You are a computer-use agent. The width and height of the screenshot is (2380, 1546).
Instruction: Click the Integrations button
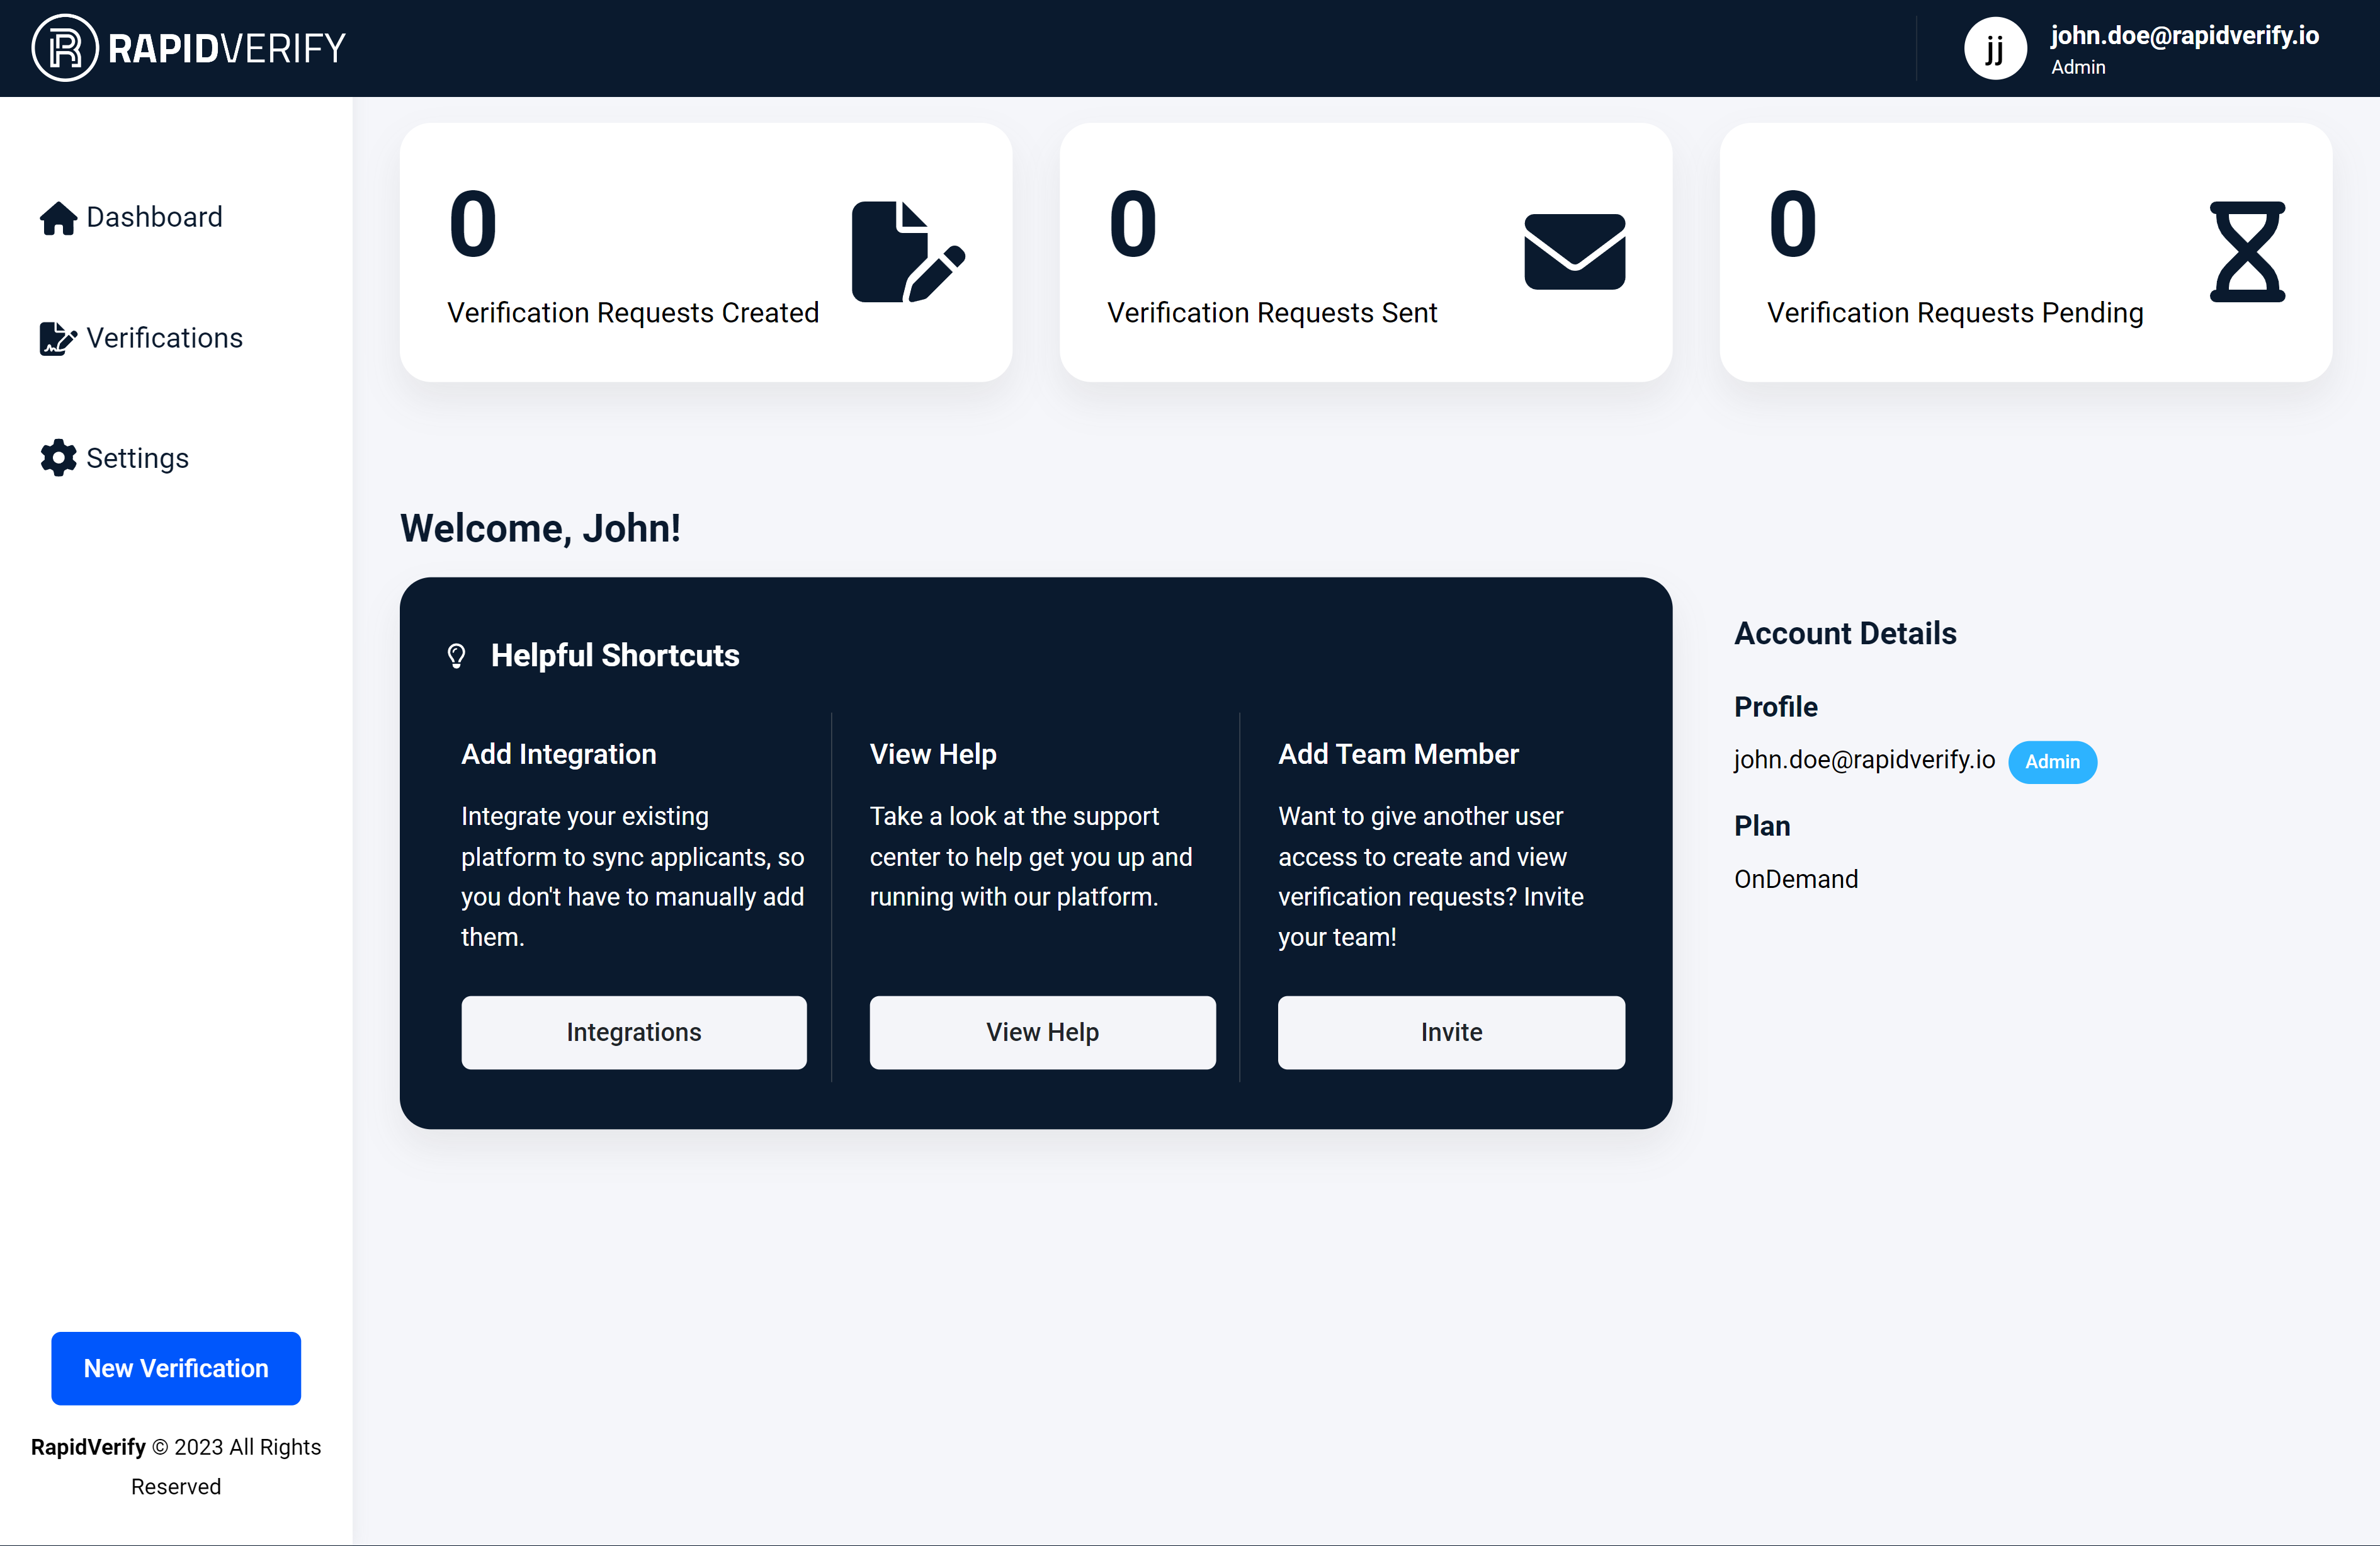tap(634, 1032)
